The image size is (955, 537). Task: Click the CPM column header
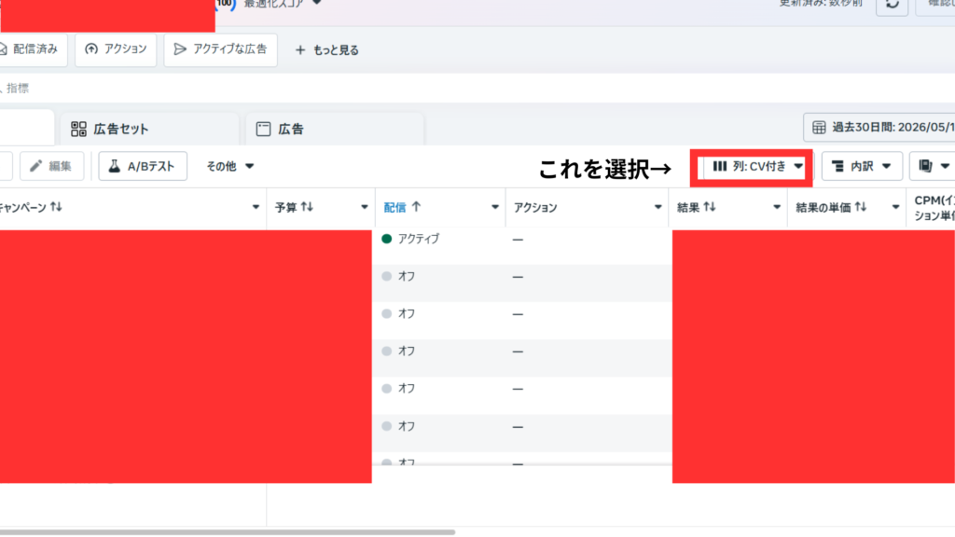point(934,208)
